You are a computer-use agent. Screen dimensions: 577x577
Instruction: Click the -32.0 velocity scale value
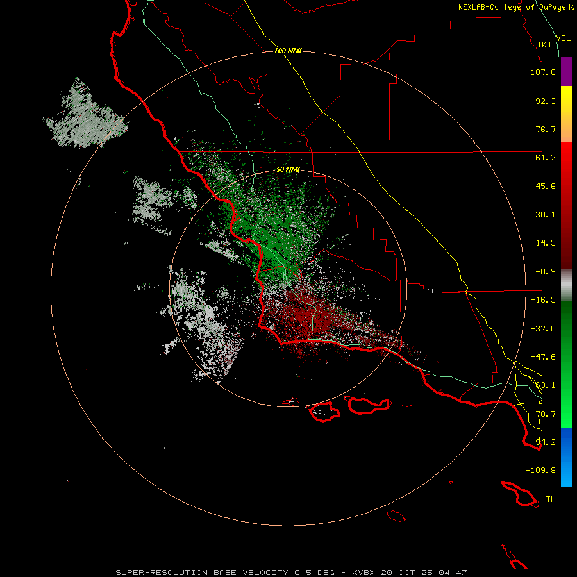(x=543, y=329)
